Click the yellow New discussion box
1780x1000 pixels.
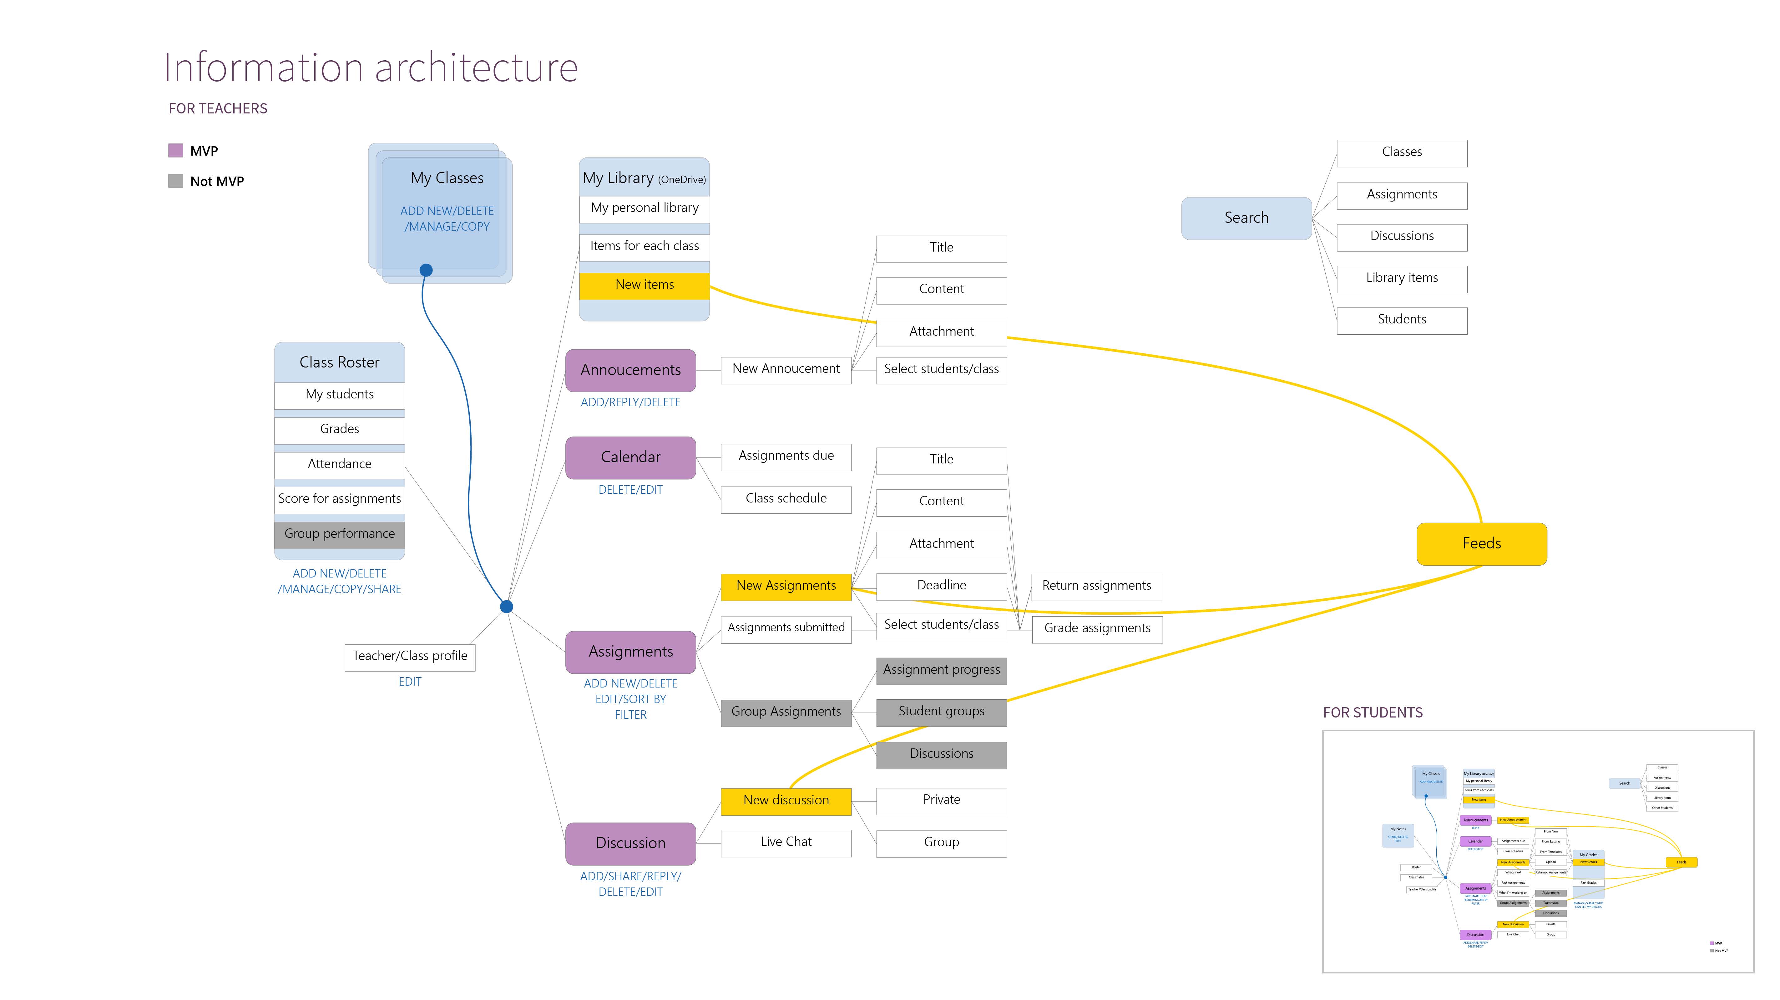[x=786, y=802]
